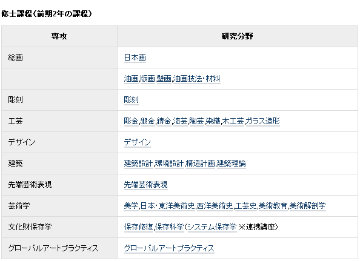Select the 木工芸 link
This screenshot has width=360, height=261.
point(233,121)
